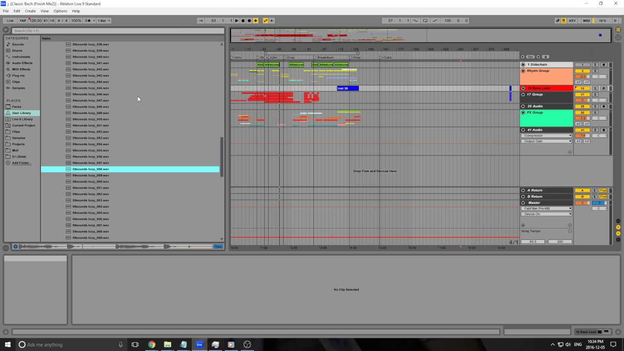
Task: Toggle Computer MIDI Keyboard button
Action: [564, 20]
